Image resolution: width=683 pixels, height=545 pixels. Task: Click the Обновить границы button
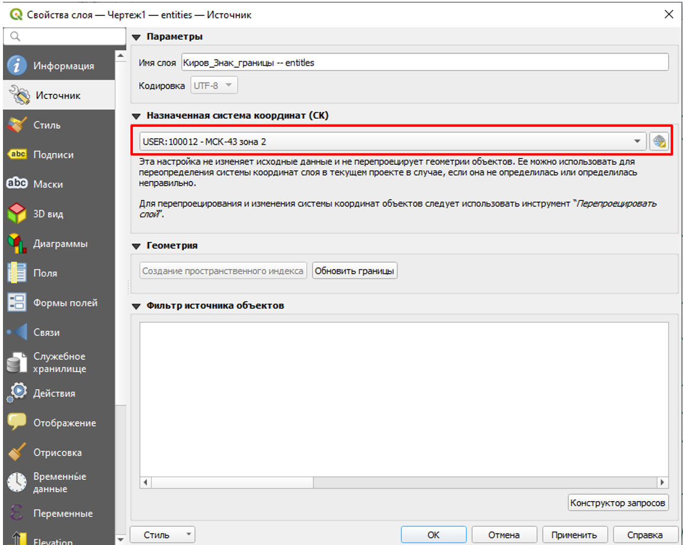click(x=355, y=271)
